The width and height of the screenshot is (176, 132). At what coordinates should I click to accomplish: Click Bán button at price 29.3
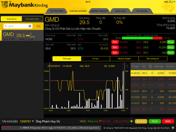[115, 47]
